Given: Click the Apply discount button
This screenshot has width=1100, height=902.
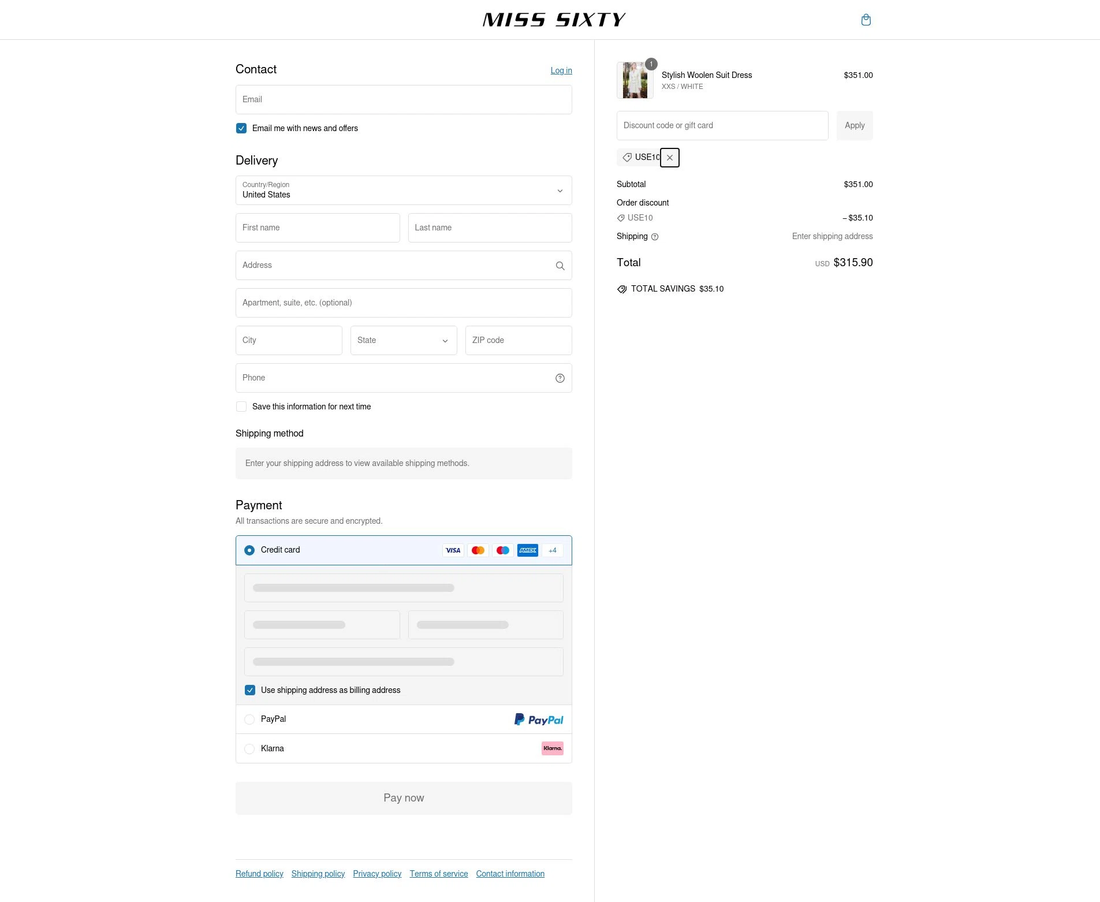Looking at the screenshot, I should tap(855, 125).
